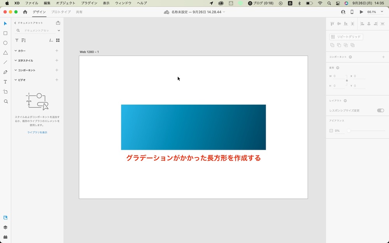Screen dimensions: 389x243
Task: Click the filter assets icon
Action: pyautogui.click(x=17, y=40)
